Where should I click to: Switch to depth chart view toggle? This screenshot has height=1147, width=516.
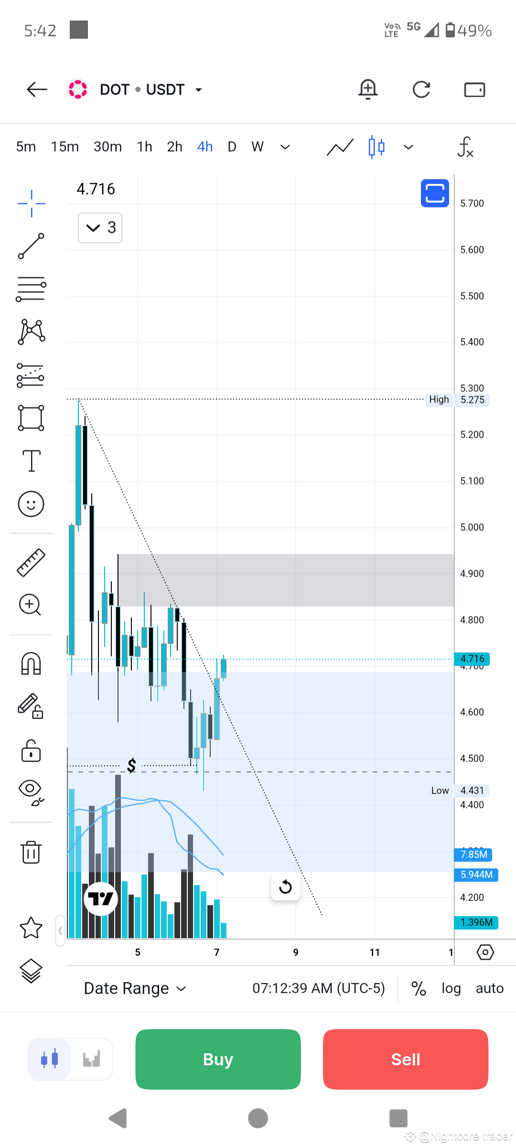92,1059
